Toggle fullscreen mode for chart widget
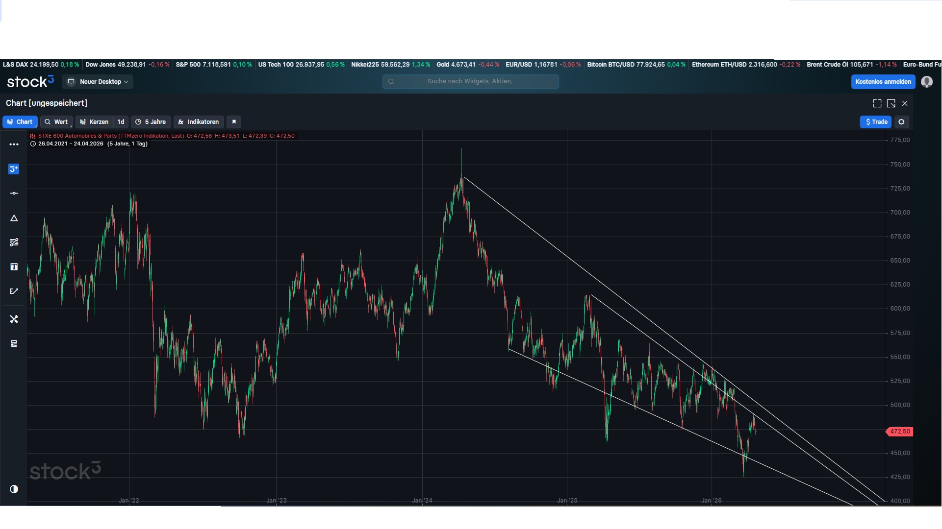The width and height of the screenshot is (942, 529). [x=877, y=103]
